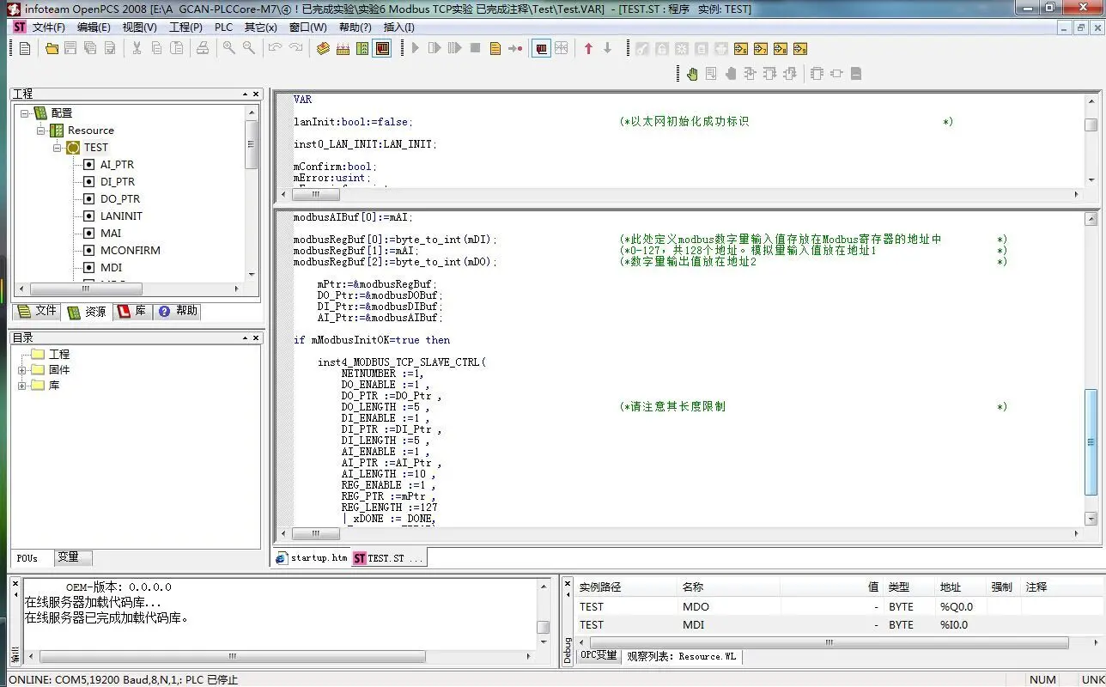1106x687 pixels.
Task: Click the red up arrow icon
Action: pos(588,49)
